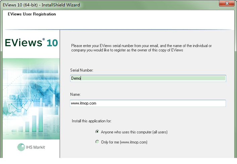Click the chart artwork in the left panel
The height and width of the screenshot is (164, 237).
pyautogui.click(x=31, y=99)
